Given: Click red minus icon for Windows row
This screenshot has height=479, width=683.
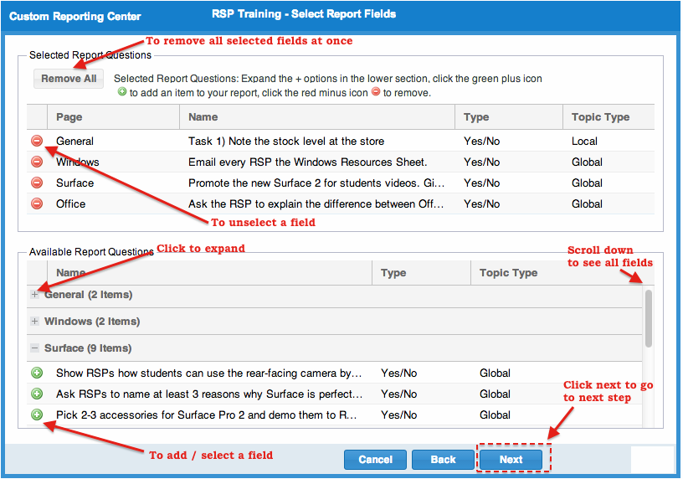Looking at the screenshot, I should 37,162.
